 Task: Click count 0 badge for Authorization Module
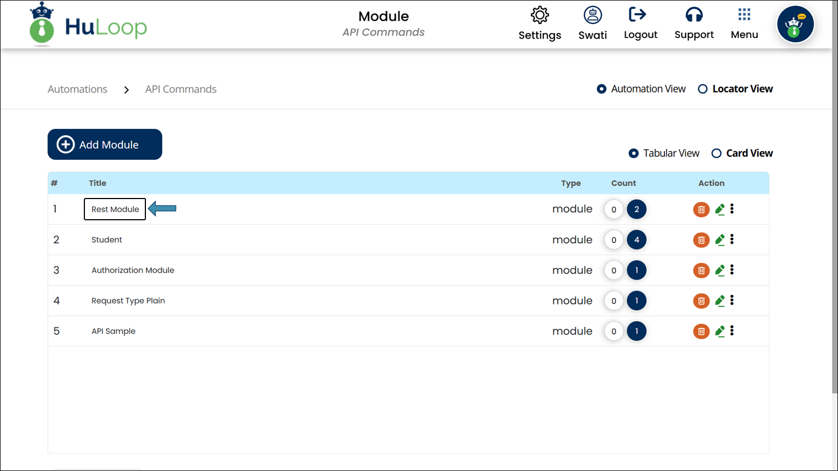pyautogui.click(x=614, y=270)
